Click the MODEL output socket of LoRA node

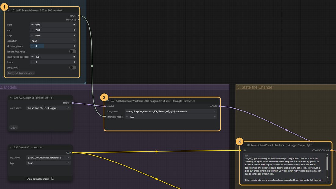click(219, 106)
